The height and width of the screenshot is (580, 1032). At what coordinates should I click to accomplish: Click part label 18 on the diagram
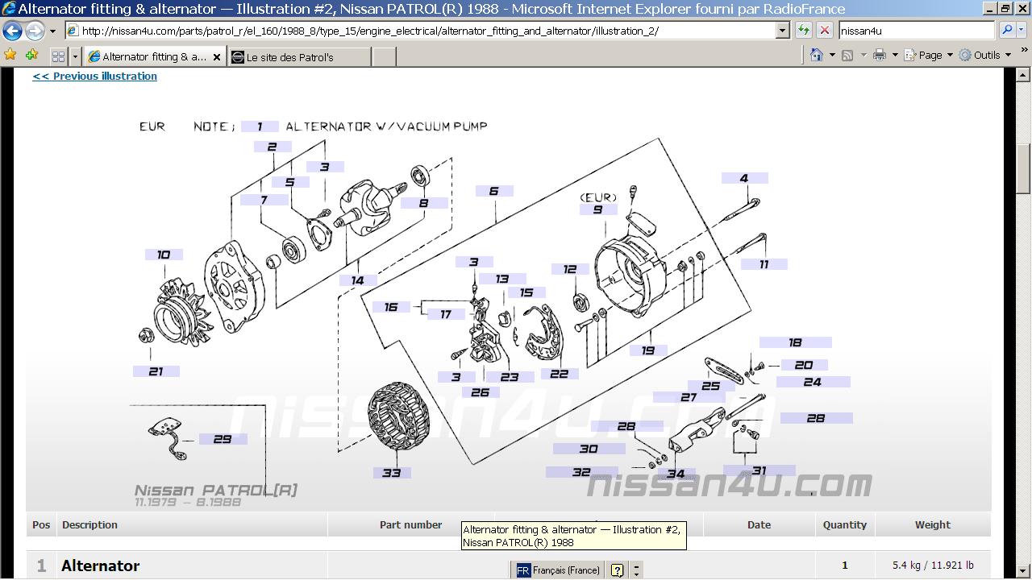[795, 342]
